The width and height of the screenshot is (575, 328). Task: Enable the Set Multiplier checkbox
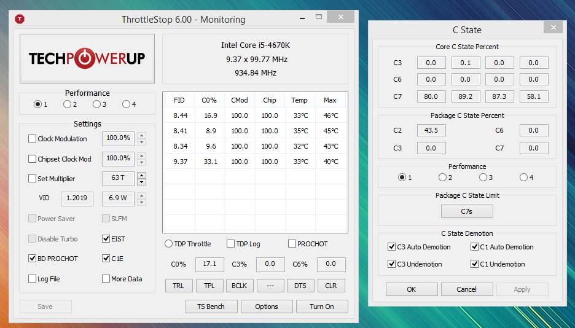click(x=33, y=179)
